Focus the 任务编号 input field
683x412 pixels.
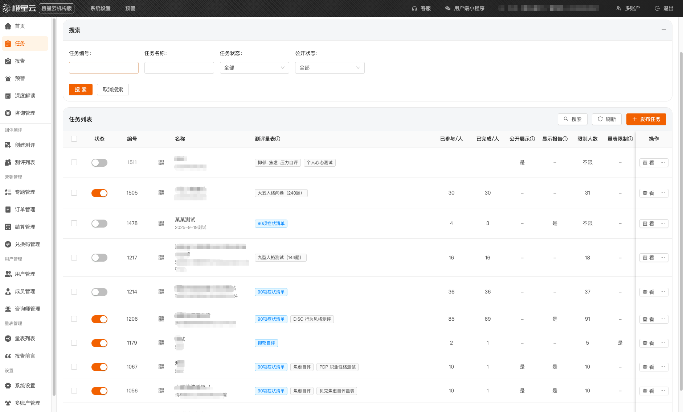[104, 68]
